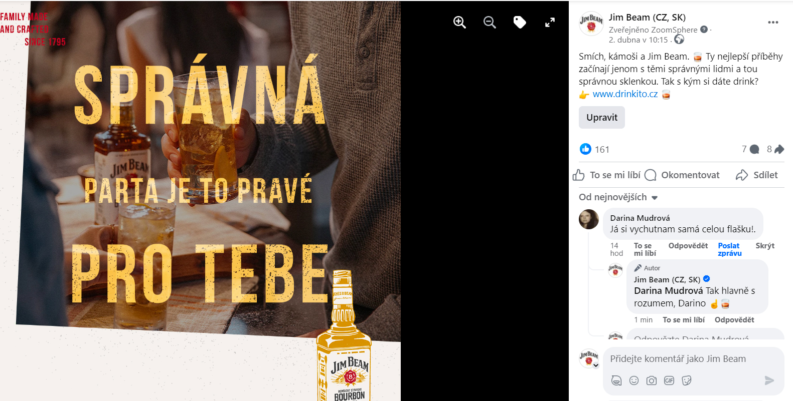
Task: Click tagged Darina Mudrová in reply
Action: click(669, 291)
